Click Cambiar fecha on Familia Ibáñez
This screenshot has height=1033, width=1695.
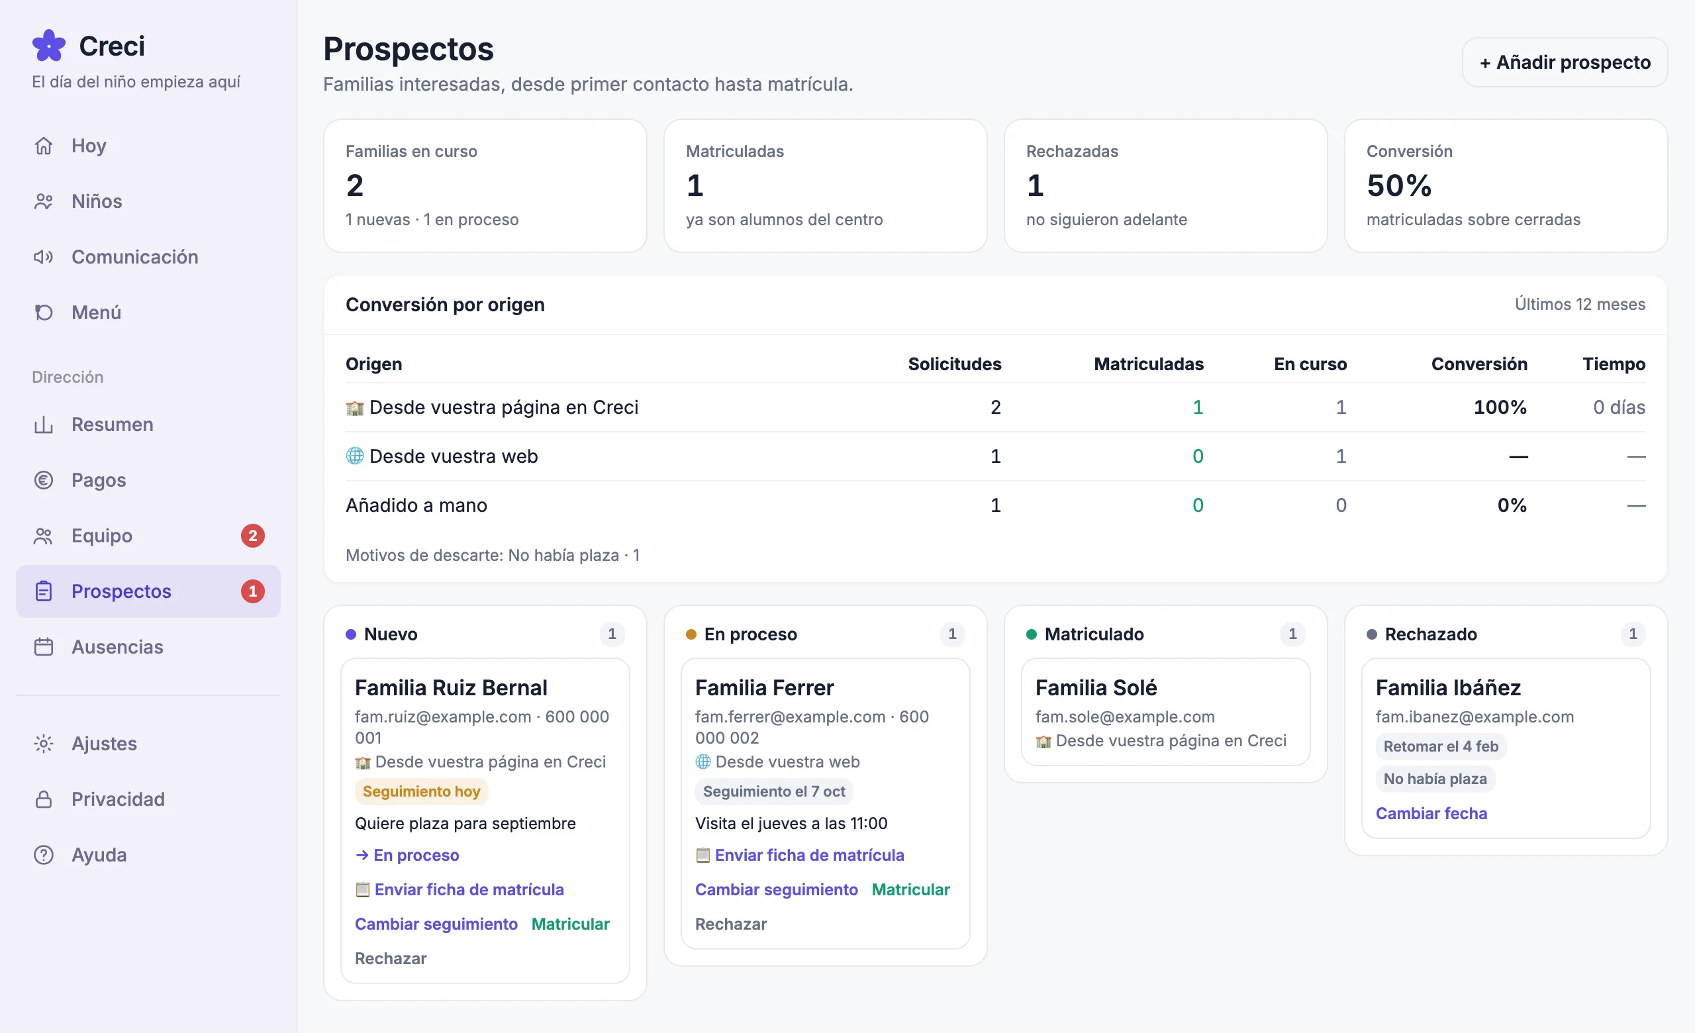tap(1431, 814)
